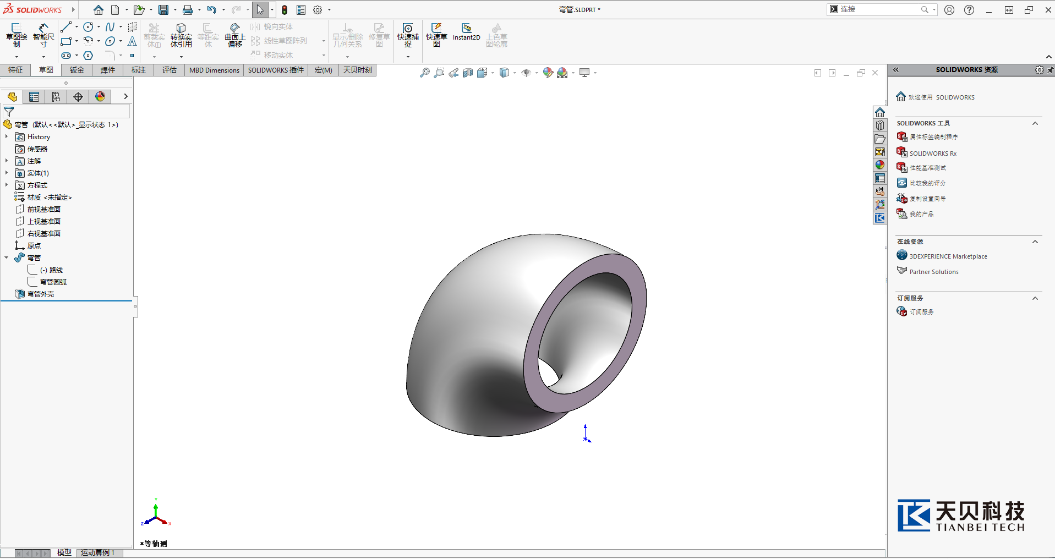Click Edit Appearance color ball in view toolbar
Viewport: 1055px width, 559px height.
[x=548, y=73]
